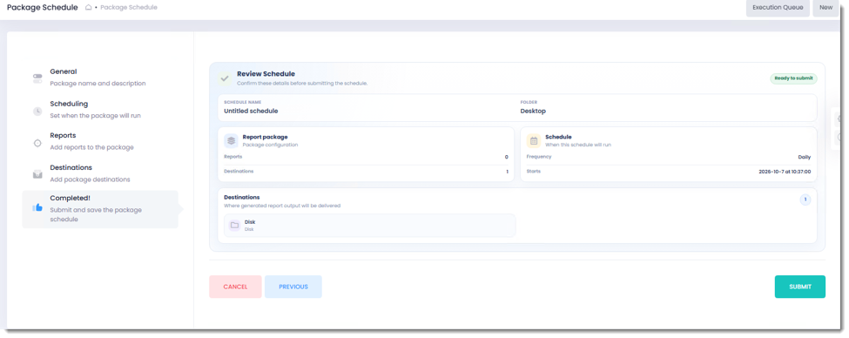Image resolution: width=849 pixels, height=338 pixels.
Task: Click the Destinations envelope icon
Action: click(37, 174)
